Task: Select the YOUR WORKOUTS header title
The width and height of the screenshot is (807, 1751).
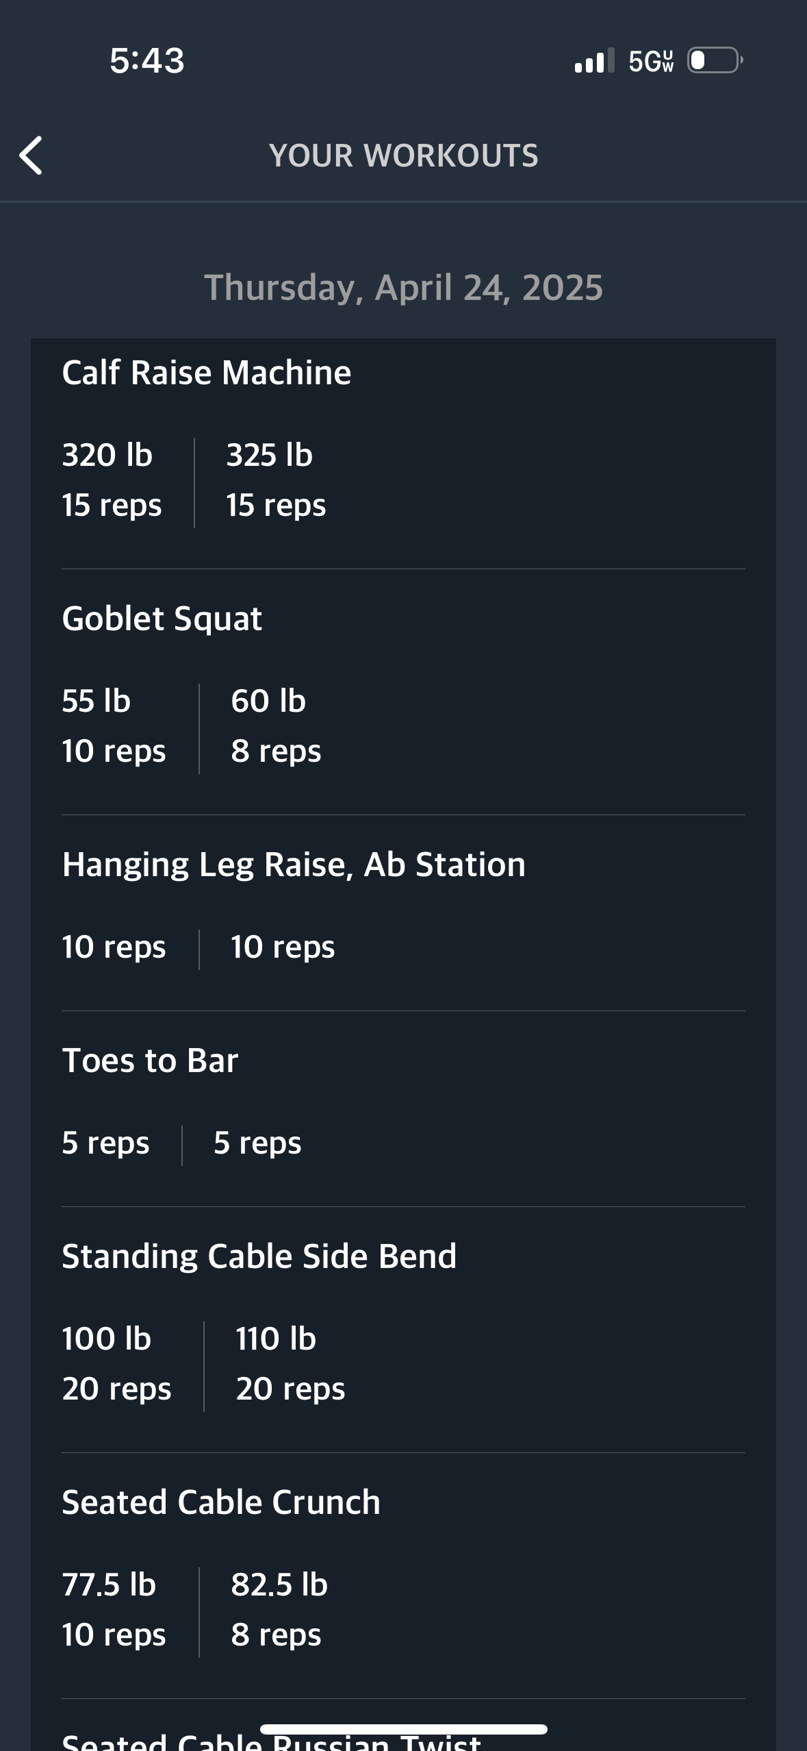Action: pos(404,156)
